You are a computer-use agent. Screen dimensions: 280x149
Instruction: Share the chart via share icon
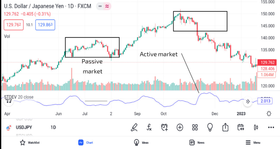click(225, 127)
